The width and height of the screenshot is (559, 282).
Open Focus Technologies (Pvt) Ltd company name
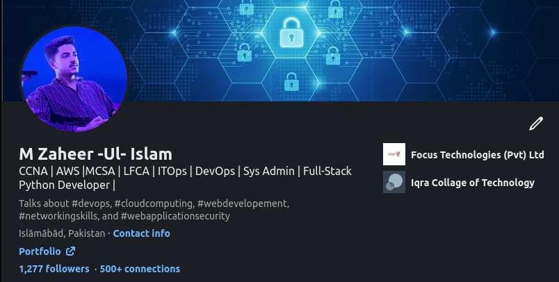(478, 155)
